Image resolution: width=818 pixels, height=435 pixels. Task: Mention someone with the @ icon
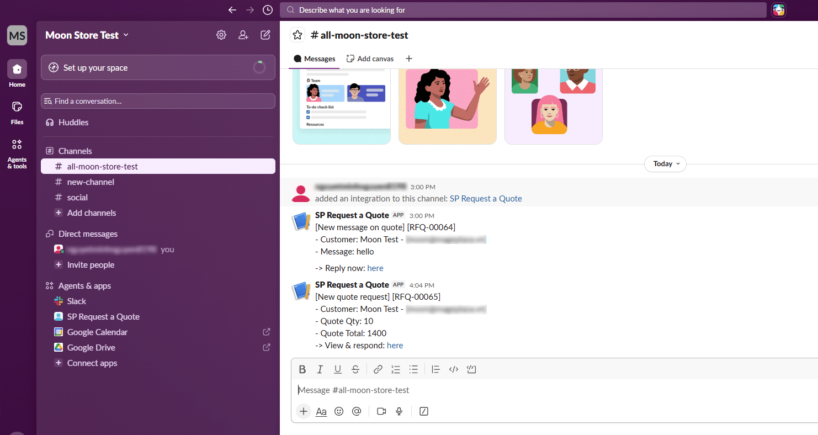357,411
